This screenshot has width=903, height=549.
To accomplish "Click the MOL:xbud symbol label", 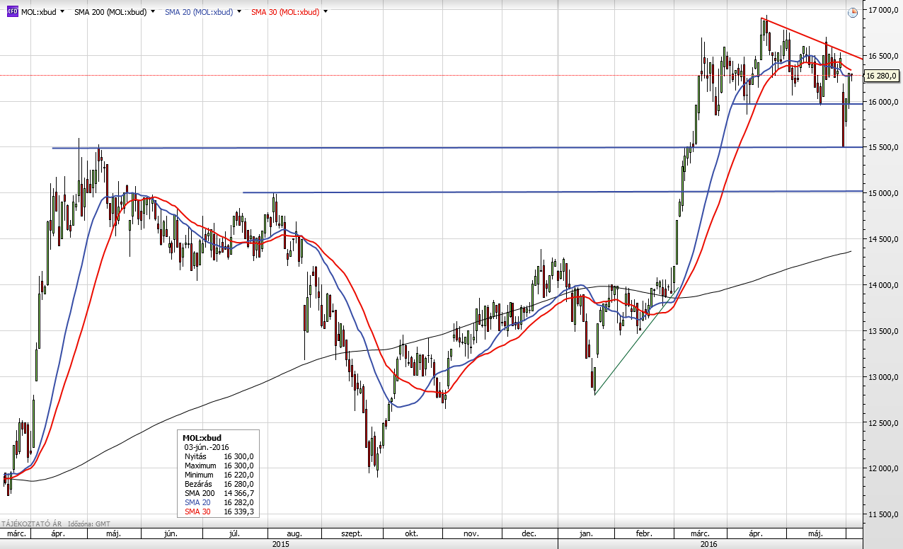I will (38, 12).
